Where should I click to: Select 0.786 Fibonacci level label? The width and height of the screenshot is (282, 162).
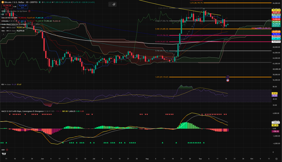tap(162, 51)
